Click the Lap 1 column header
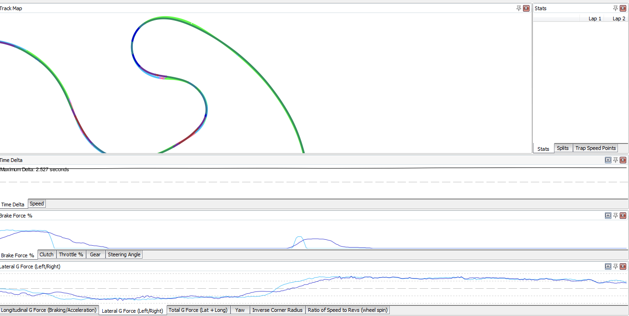The height and width of the screenshot is (316, 629). 595,19
